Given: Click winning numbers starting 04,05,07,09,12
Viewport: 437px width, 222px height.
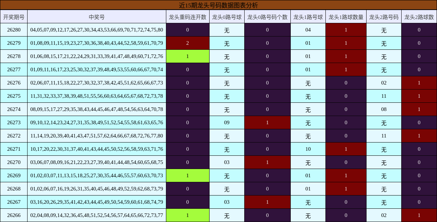Looking at the screenshot, I should 97,30.
